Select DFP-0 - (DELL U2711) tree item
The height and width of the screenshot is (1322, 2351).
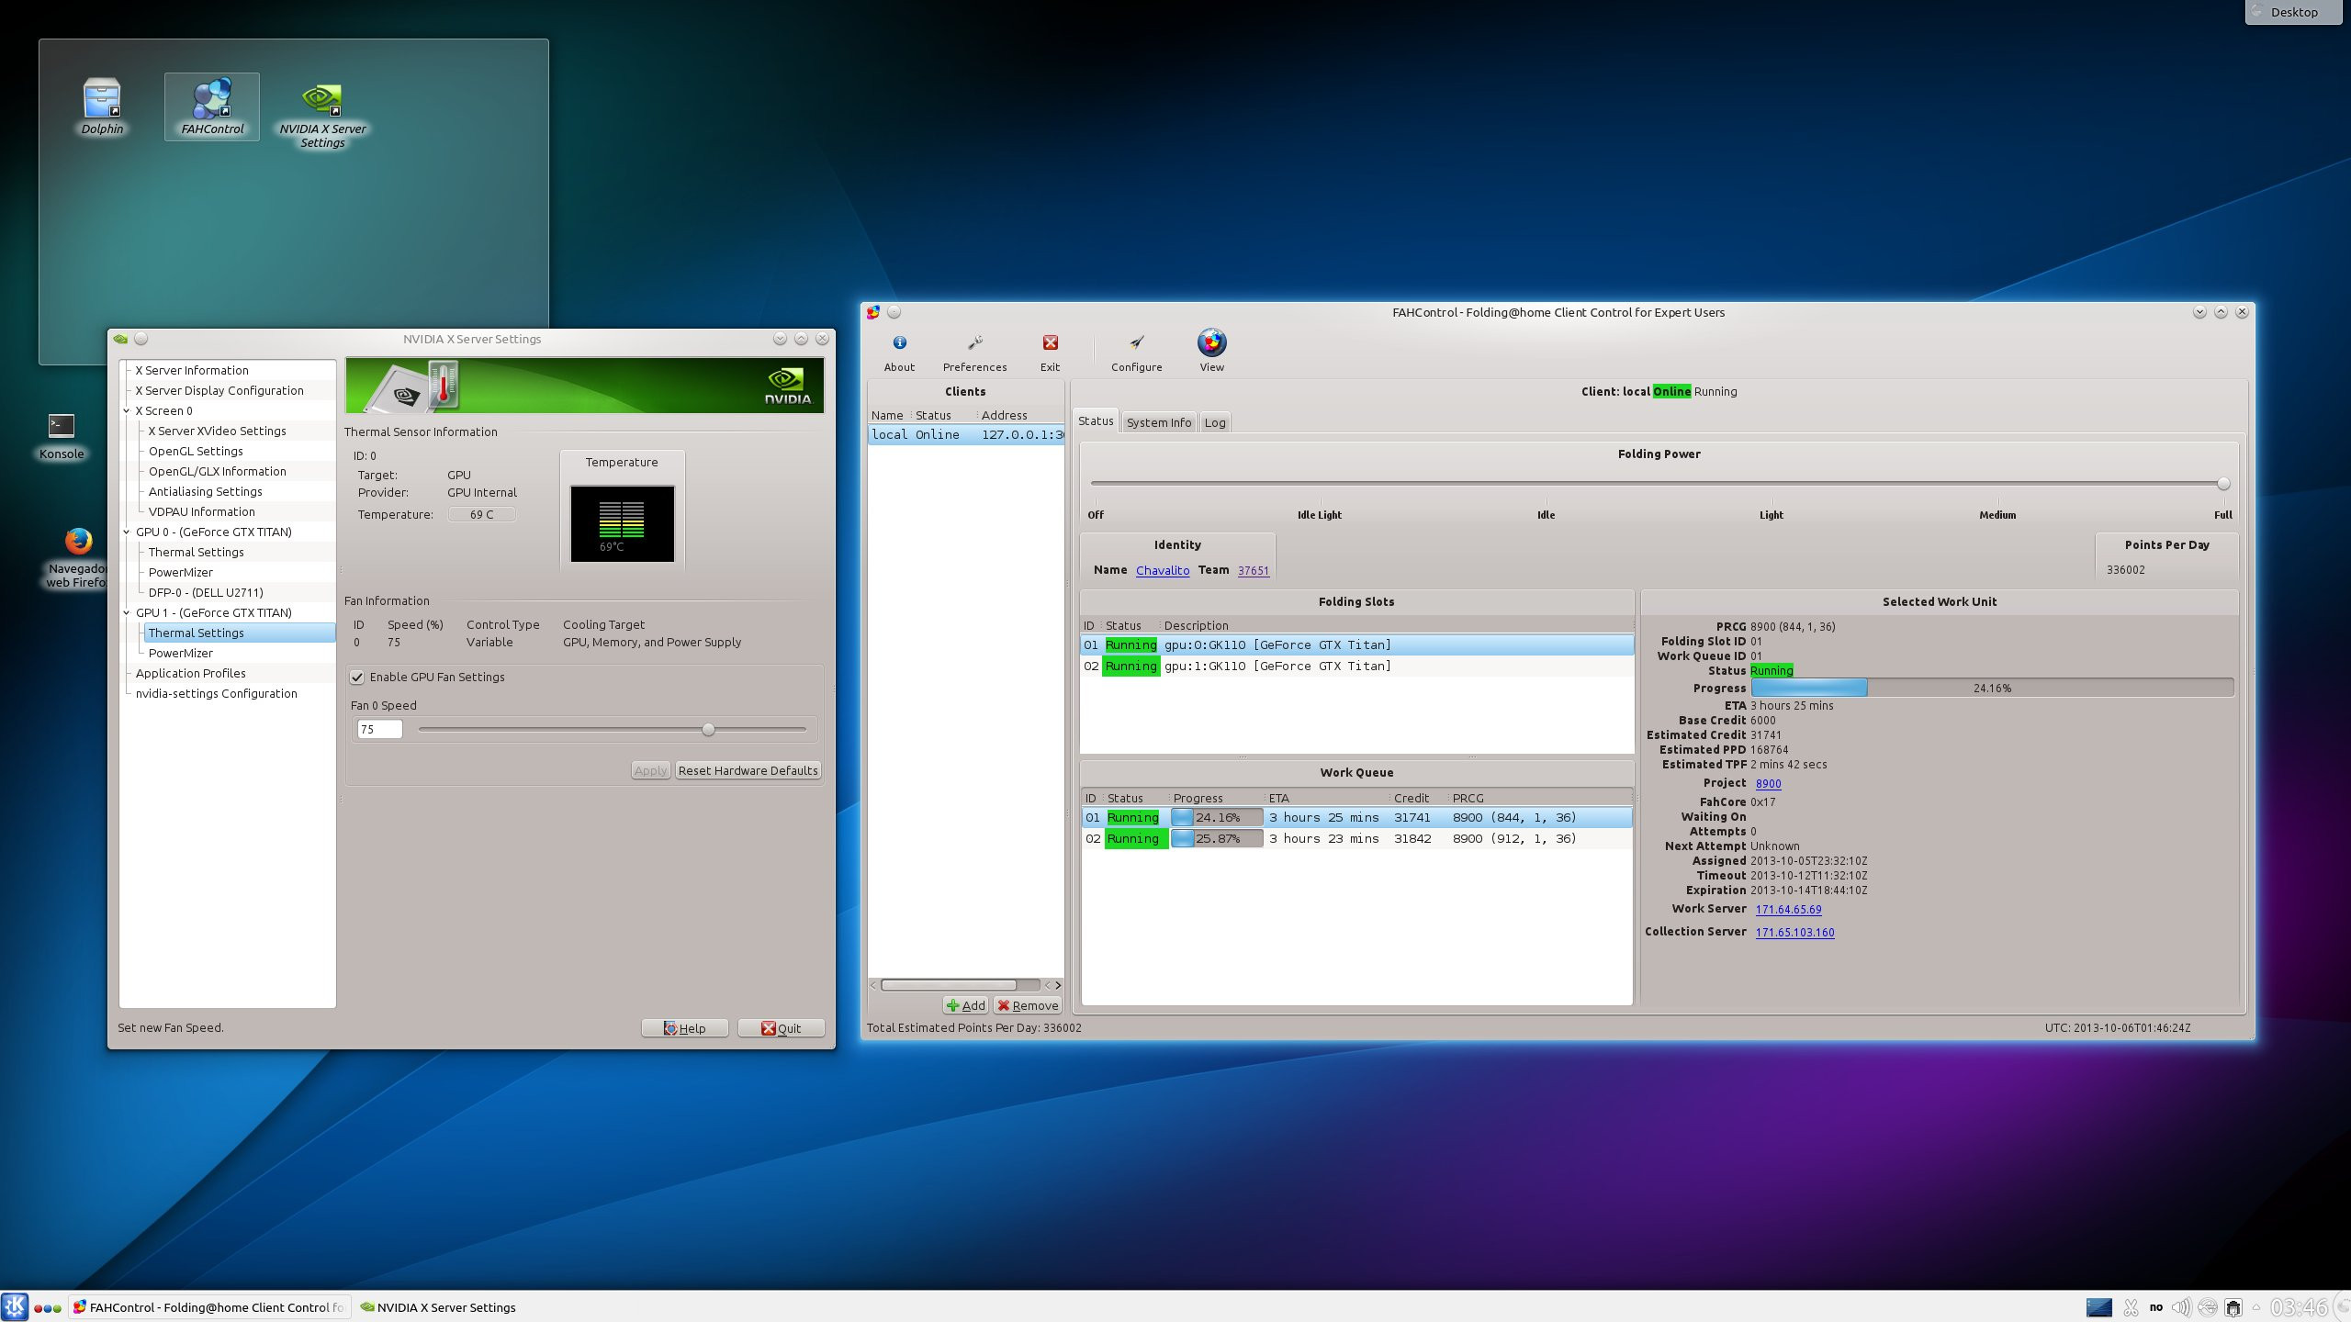click(206, 592)
